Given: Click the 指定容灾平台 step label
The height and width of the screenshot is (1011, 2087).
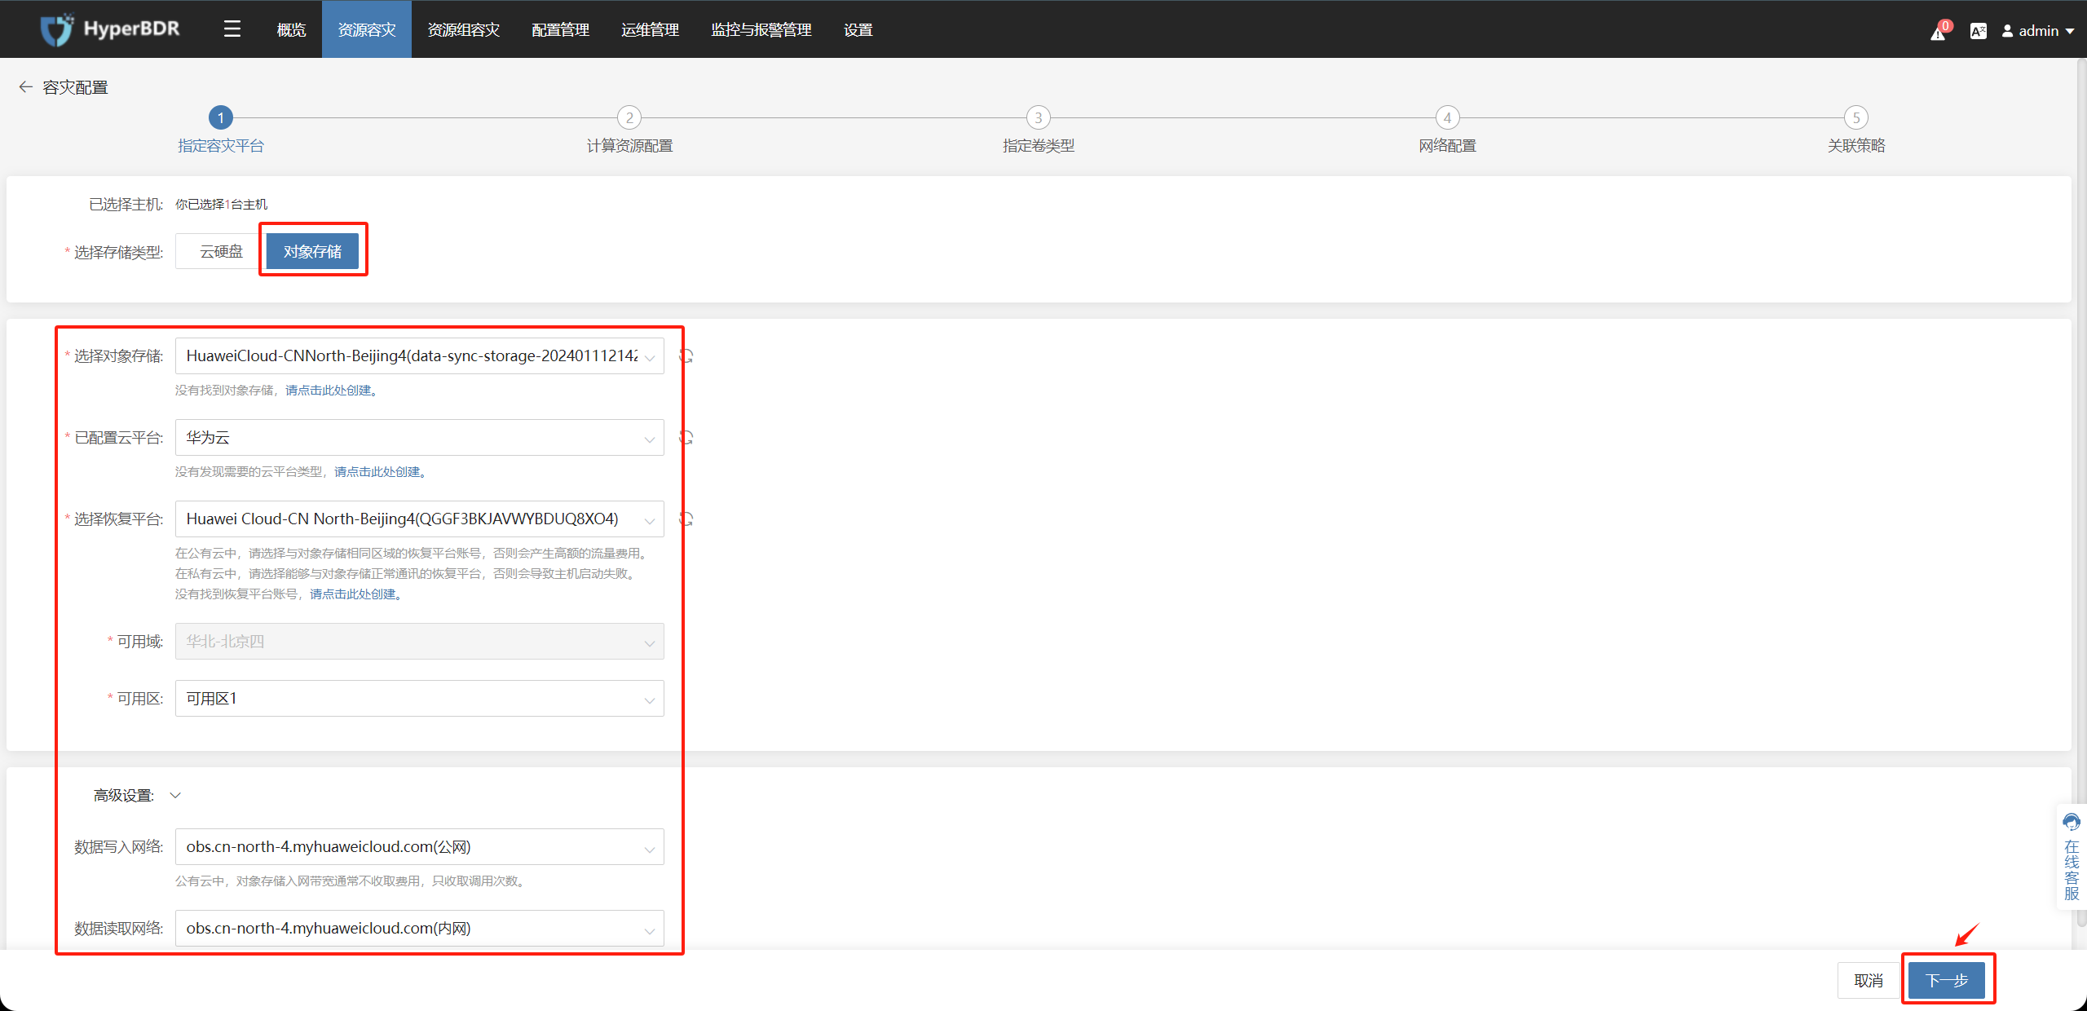Looking at the screenshot, I should click(x=221, y=145).
